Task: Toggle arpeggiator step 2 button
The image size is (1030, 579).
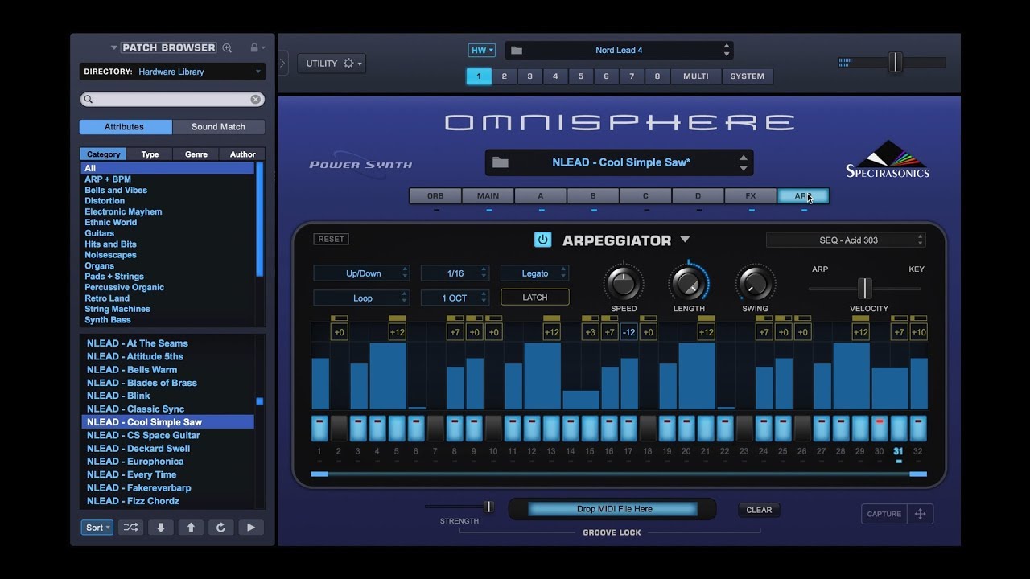Action: 339,428
